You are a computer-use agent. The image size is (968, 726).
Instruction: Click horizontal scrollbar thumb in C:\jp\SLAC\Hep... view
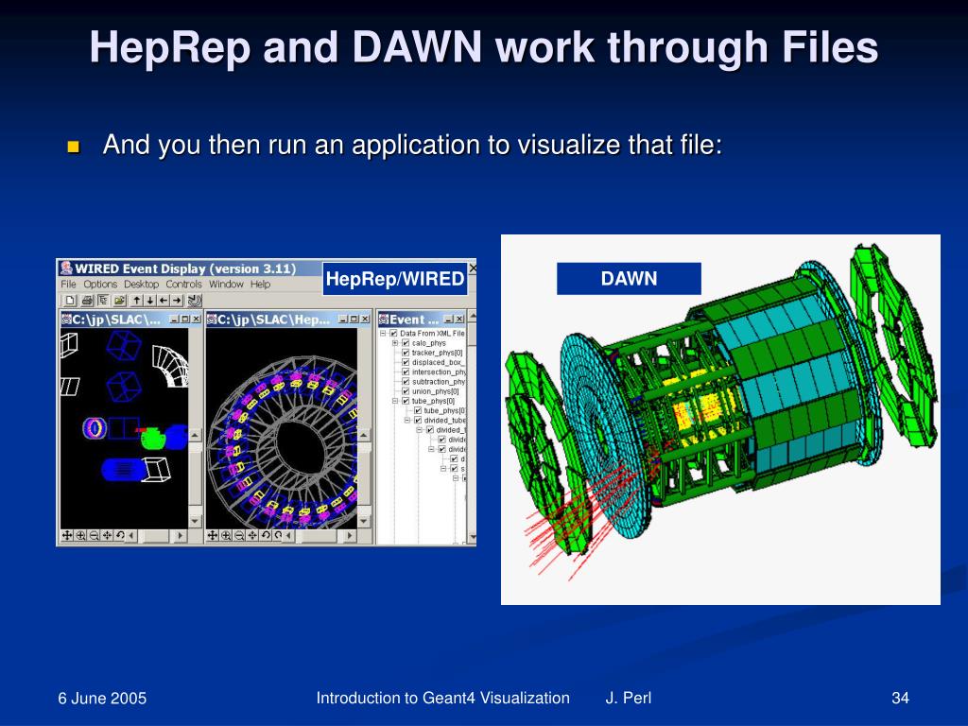318,535
